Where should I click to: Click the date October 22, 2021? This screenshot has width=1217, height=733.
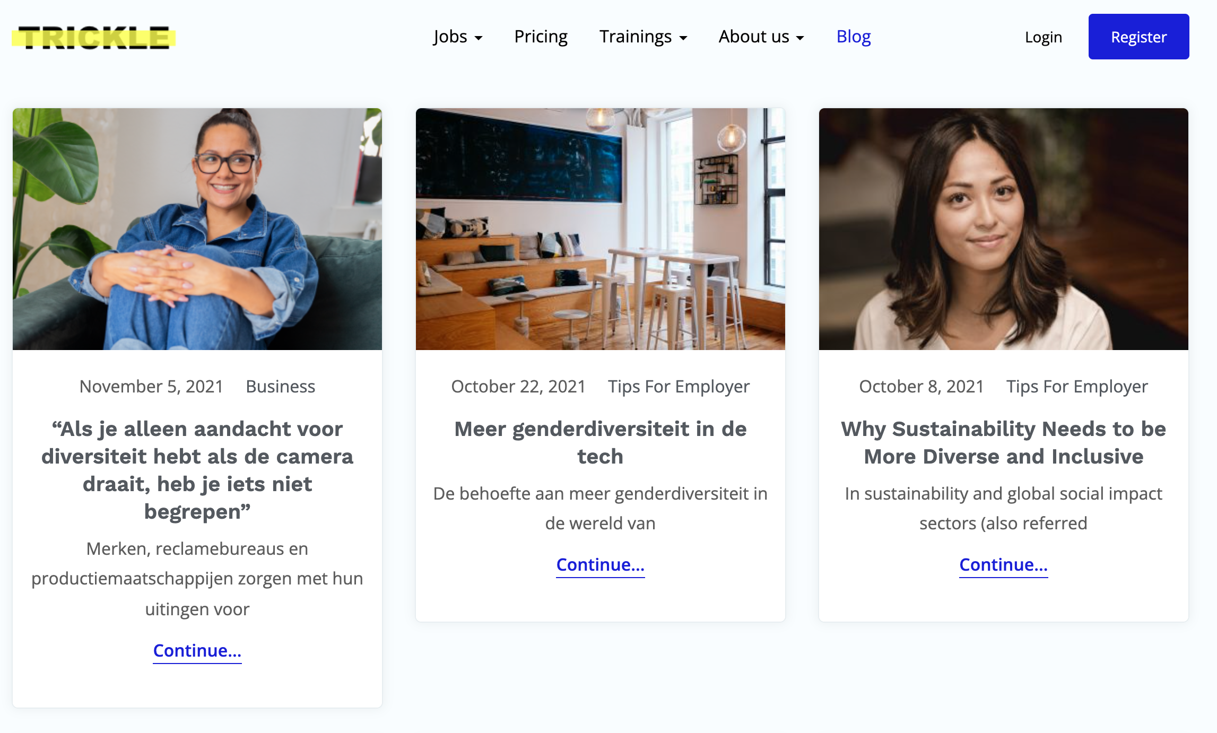pos(518,386)
